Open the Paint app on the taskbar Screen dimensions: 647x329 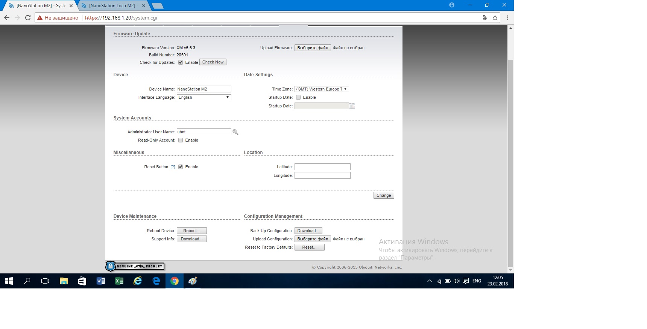[x=193, y=281]
